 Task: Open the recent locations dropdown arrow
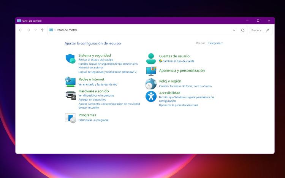pyautogui.click(x=35, y=30)
